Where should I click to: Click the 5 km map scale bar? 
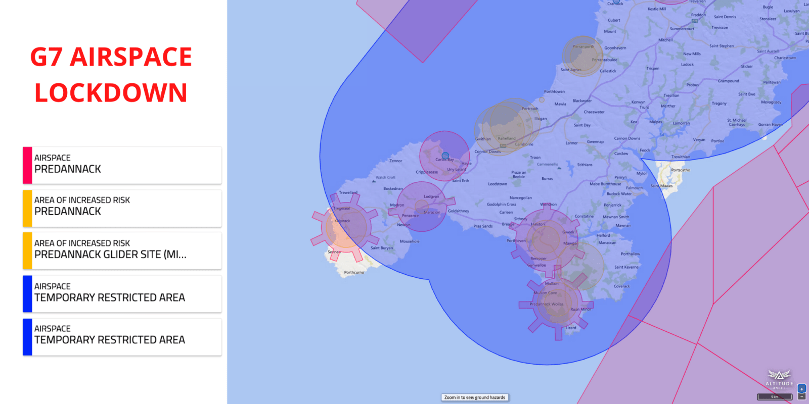(x=774, y=397)
